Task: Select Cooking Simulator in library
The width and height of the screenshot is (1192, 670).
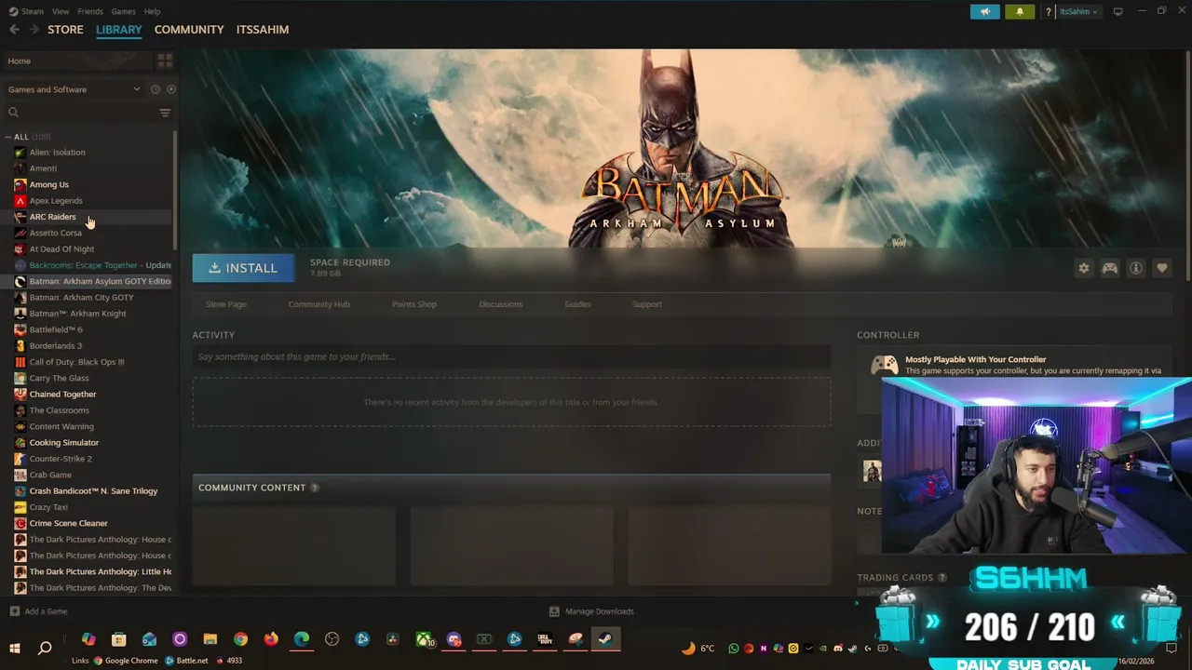Action: [x=63, y=443]
